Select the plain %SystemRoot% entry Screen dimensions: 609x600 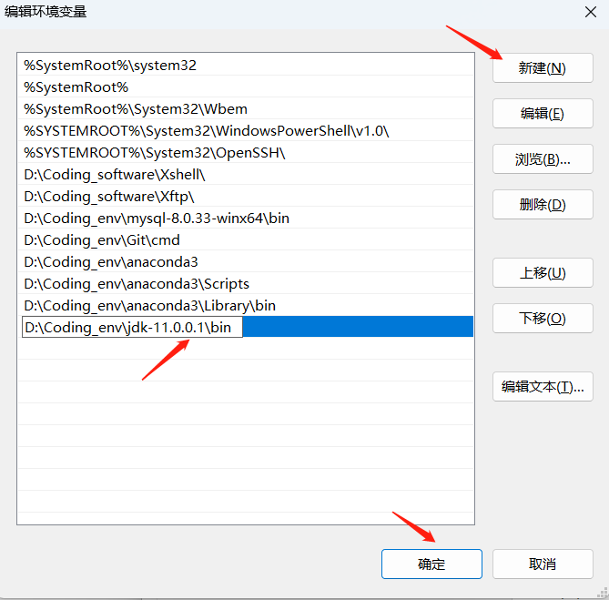[x=246, y=86]
